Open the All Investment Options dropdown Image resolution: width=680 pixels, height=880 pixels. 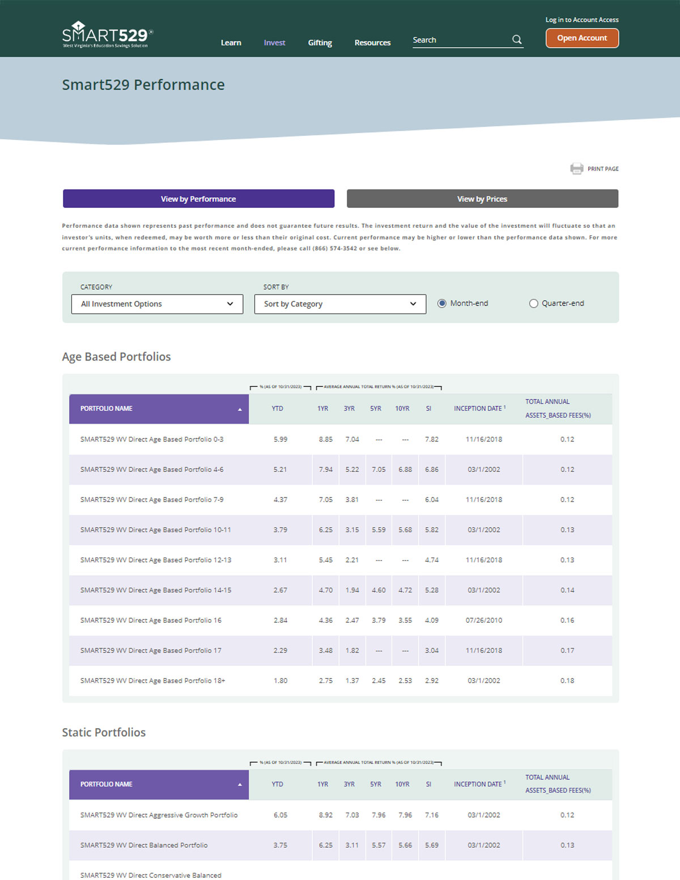tap(156, 304)
